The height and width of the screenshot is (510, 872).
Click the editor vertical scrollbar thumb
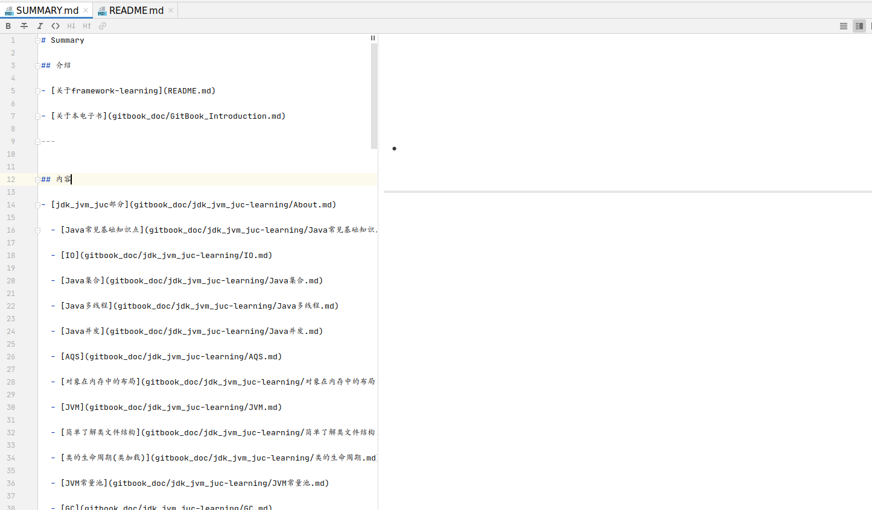coord(374,96)
